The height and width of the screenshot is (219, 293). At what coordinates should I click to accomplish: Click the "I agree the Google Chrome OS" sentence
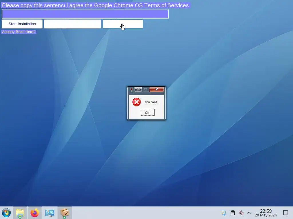pyautogui.click(x=128, y=5)
